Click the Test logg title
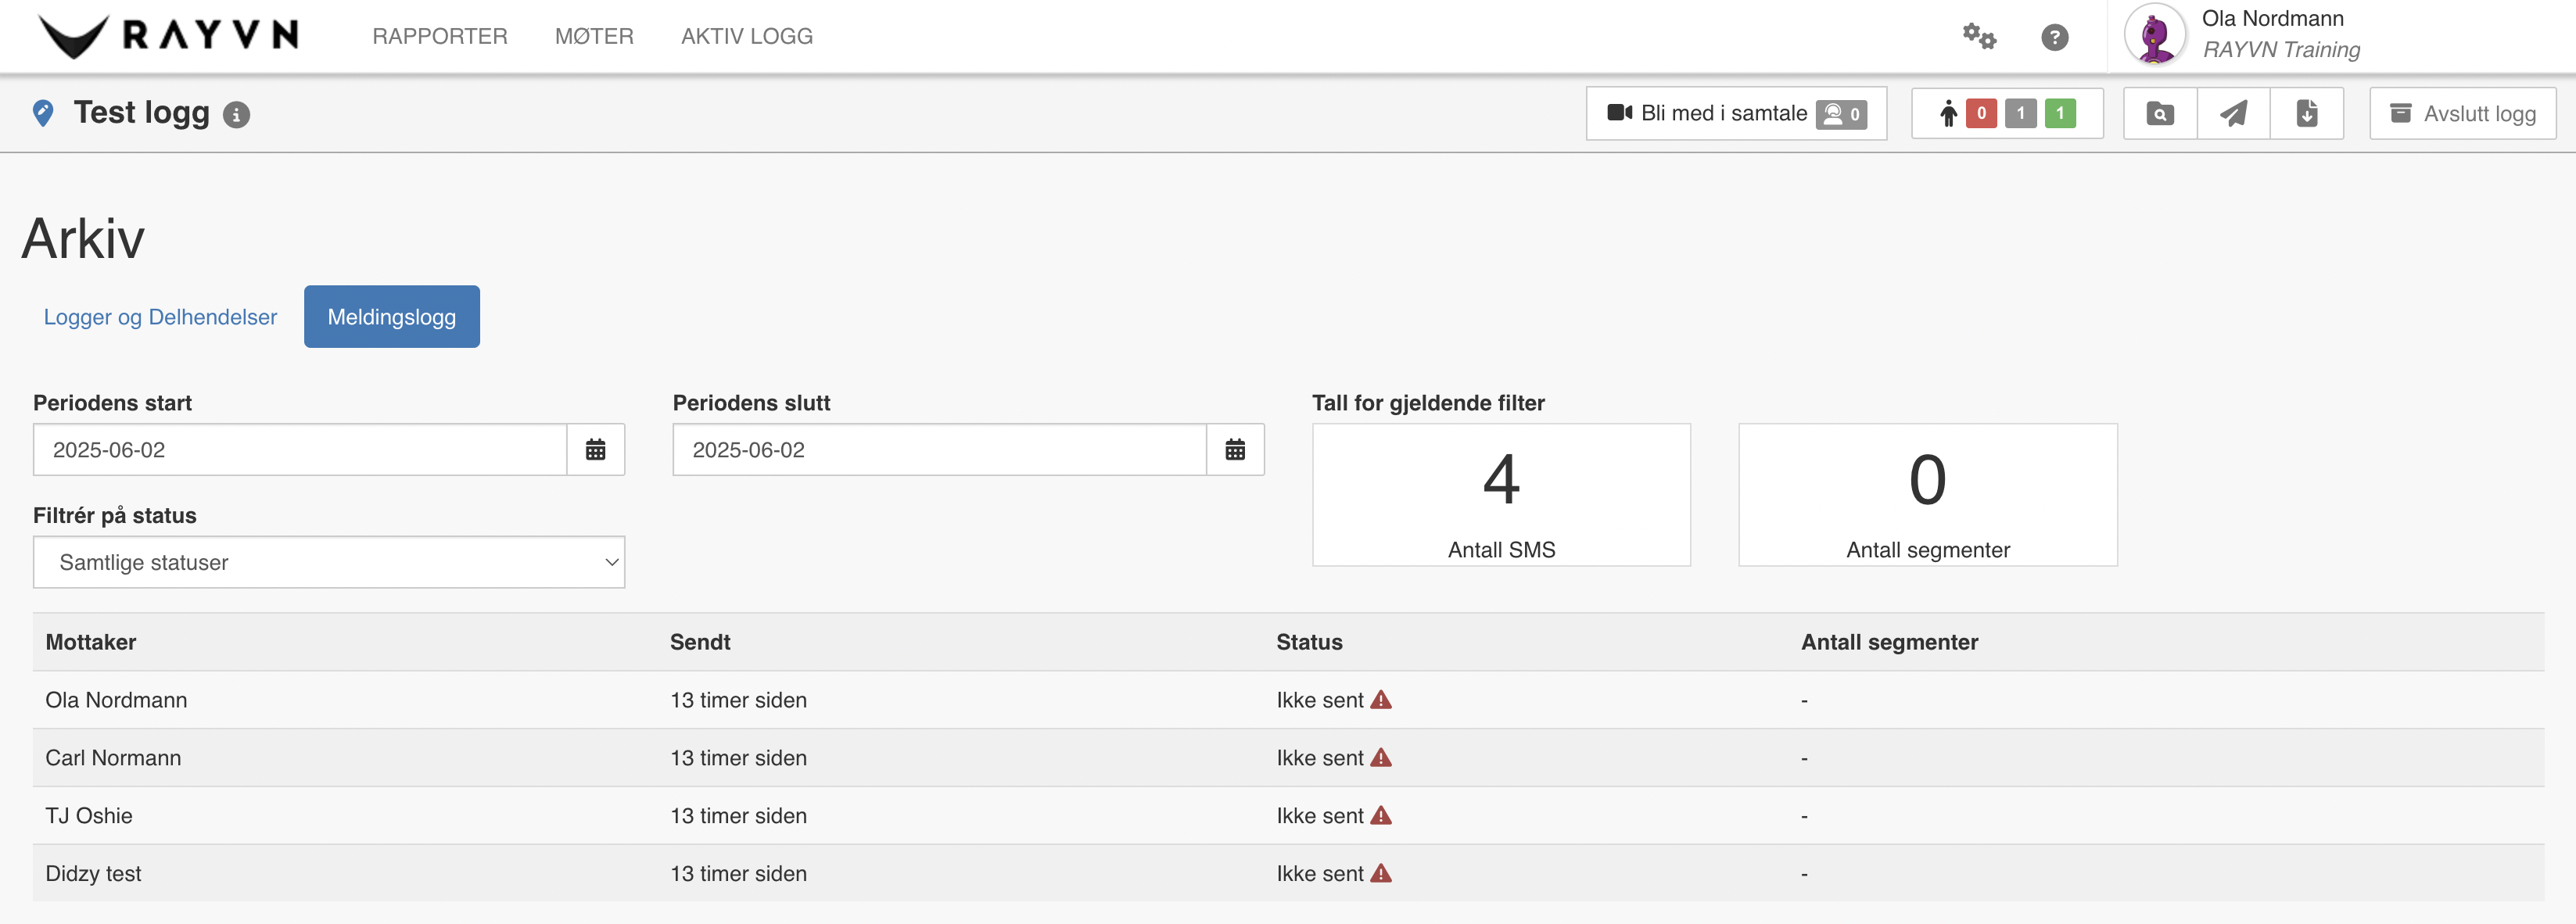This screenshot has height=924, width=2576. pyautogui.click(x=142, y=113)
